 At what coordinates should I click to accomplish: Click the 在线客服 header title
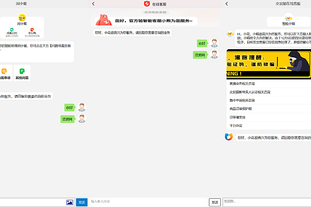pos(159,4)
